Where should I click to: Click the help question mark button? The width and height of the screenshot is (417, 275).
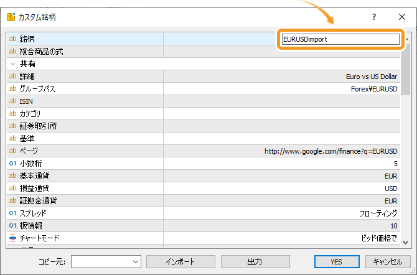coord(374,17)
